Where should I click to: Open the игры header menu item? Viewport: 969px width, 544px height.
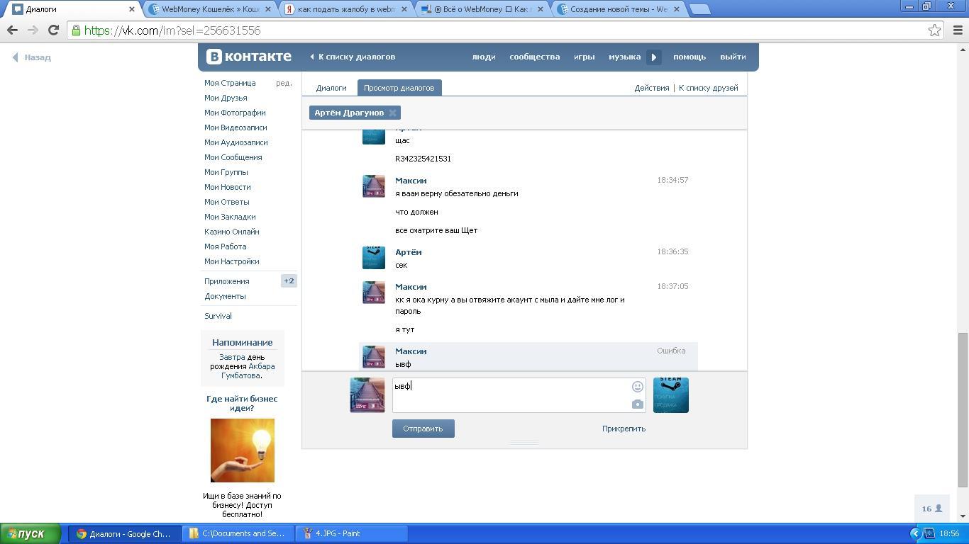pyautogui.click(x=585, y=57)
